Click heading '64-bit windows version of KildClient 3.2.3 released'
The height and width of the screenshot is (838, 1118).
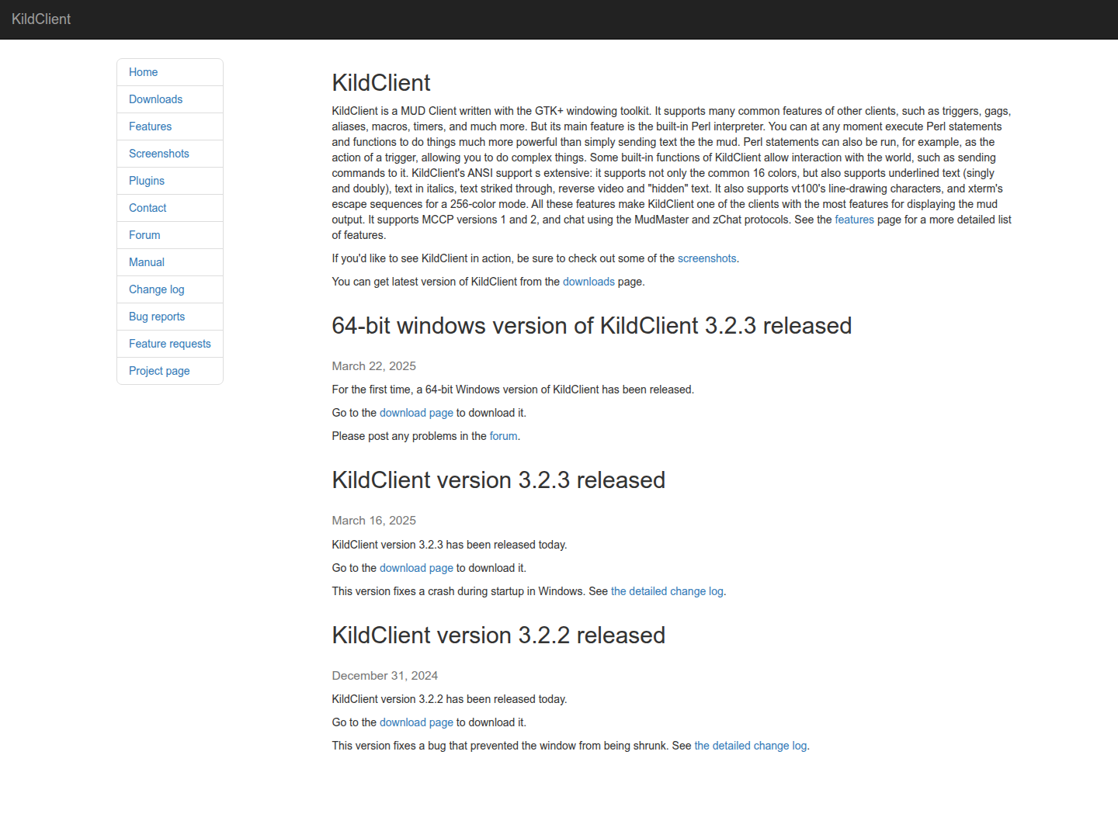(x=592, y=326)
